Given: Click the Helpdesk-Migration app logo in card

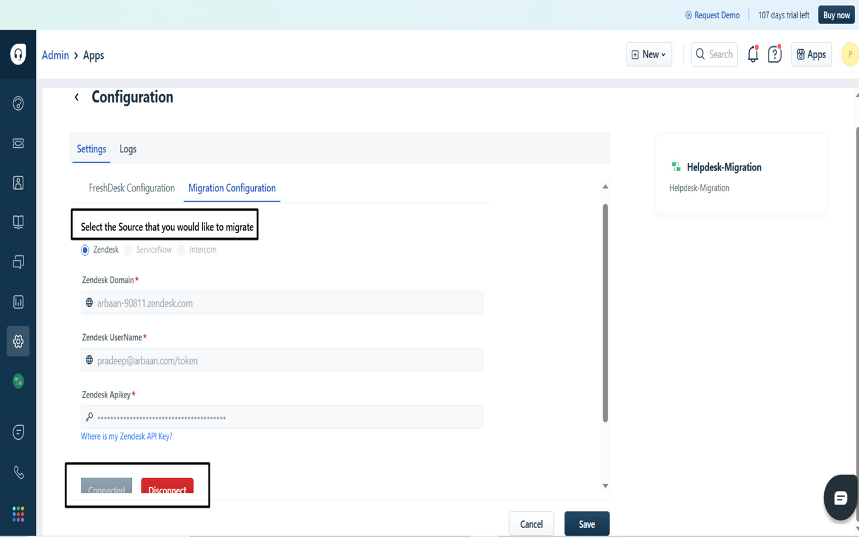Looking at the screenshot, I should pyautogui.click(x=676, y=167).
